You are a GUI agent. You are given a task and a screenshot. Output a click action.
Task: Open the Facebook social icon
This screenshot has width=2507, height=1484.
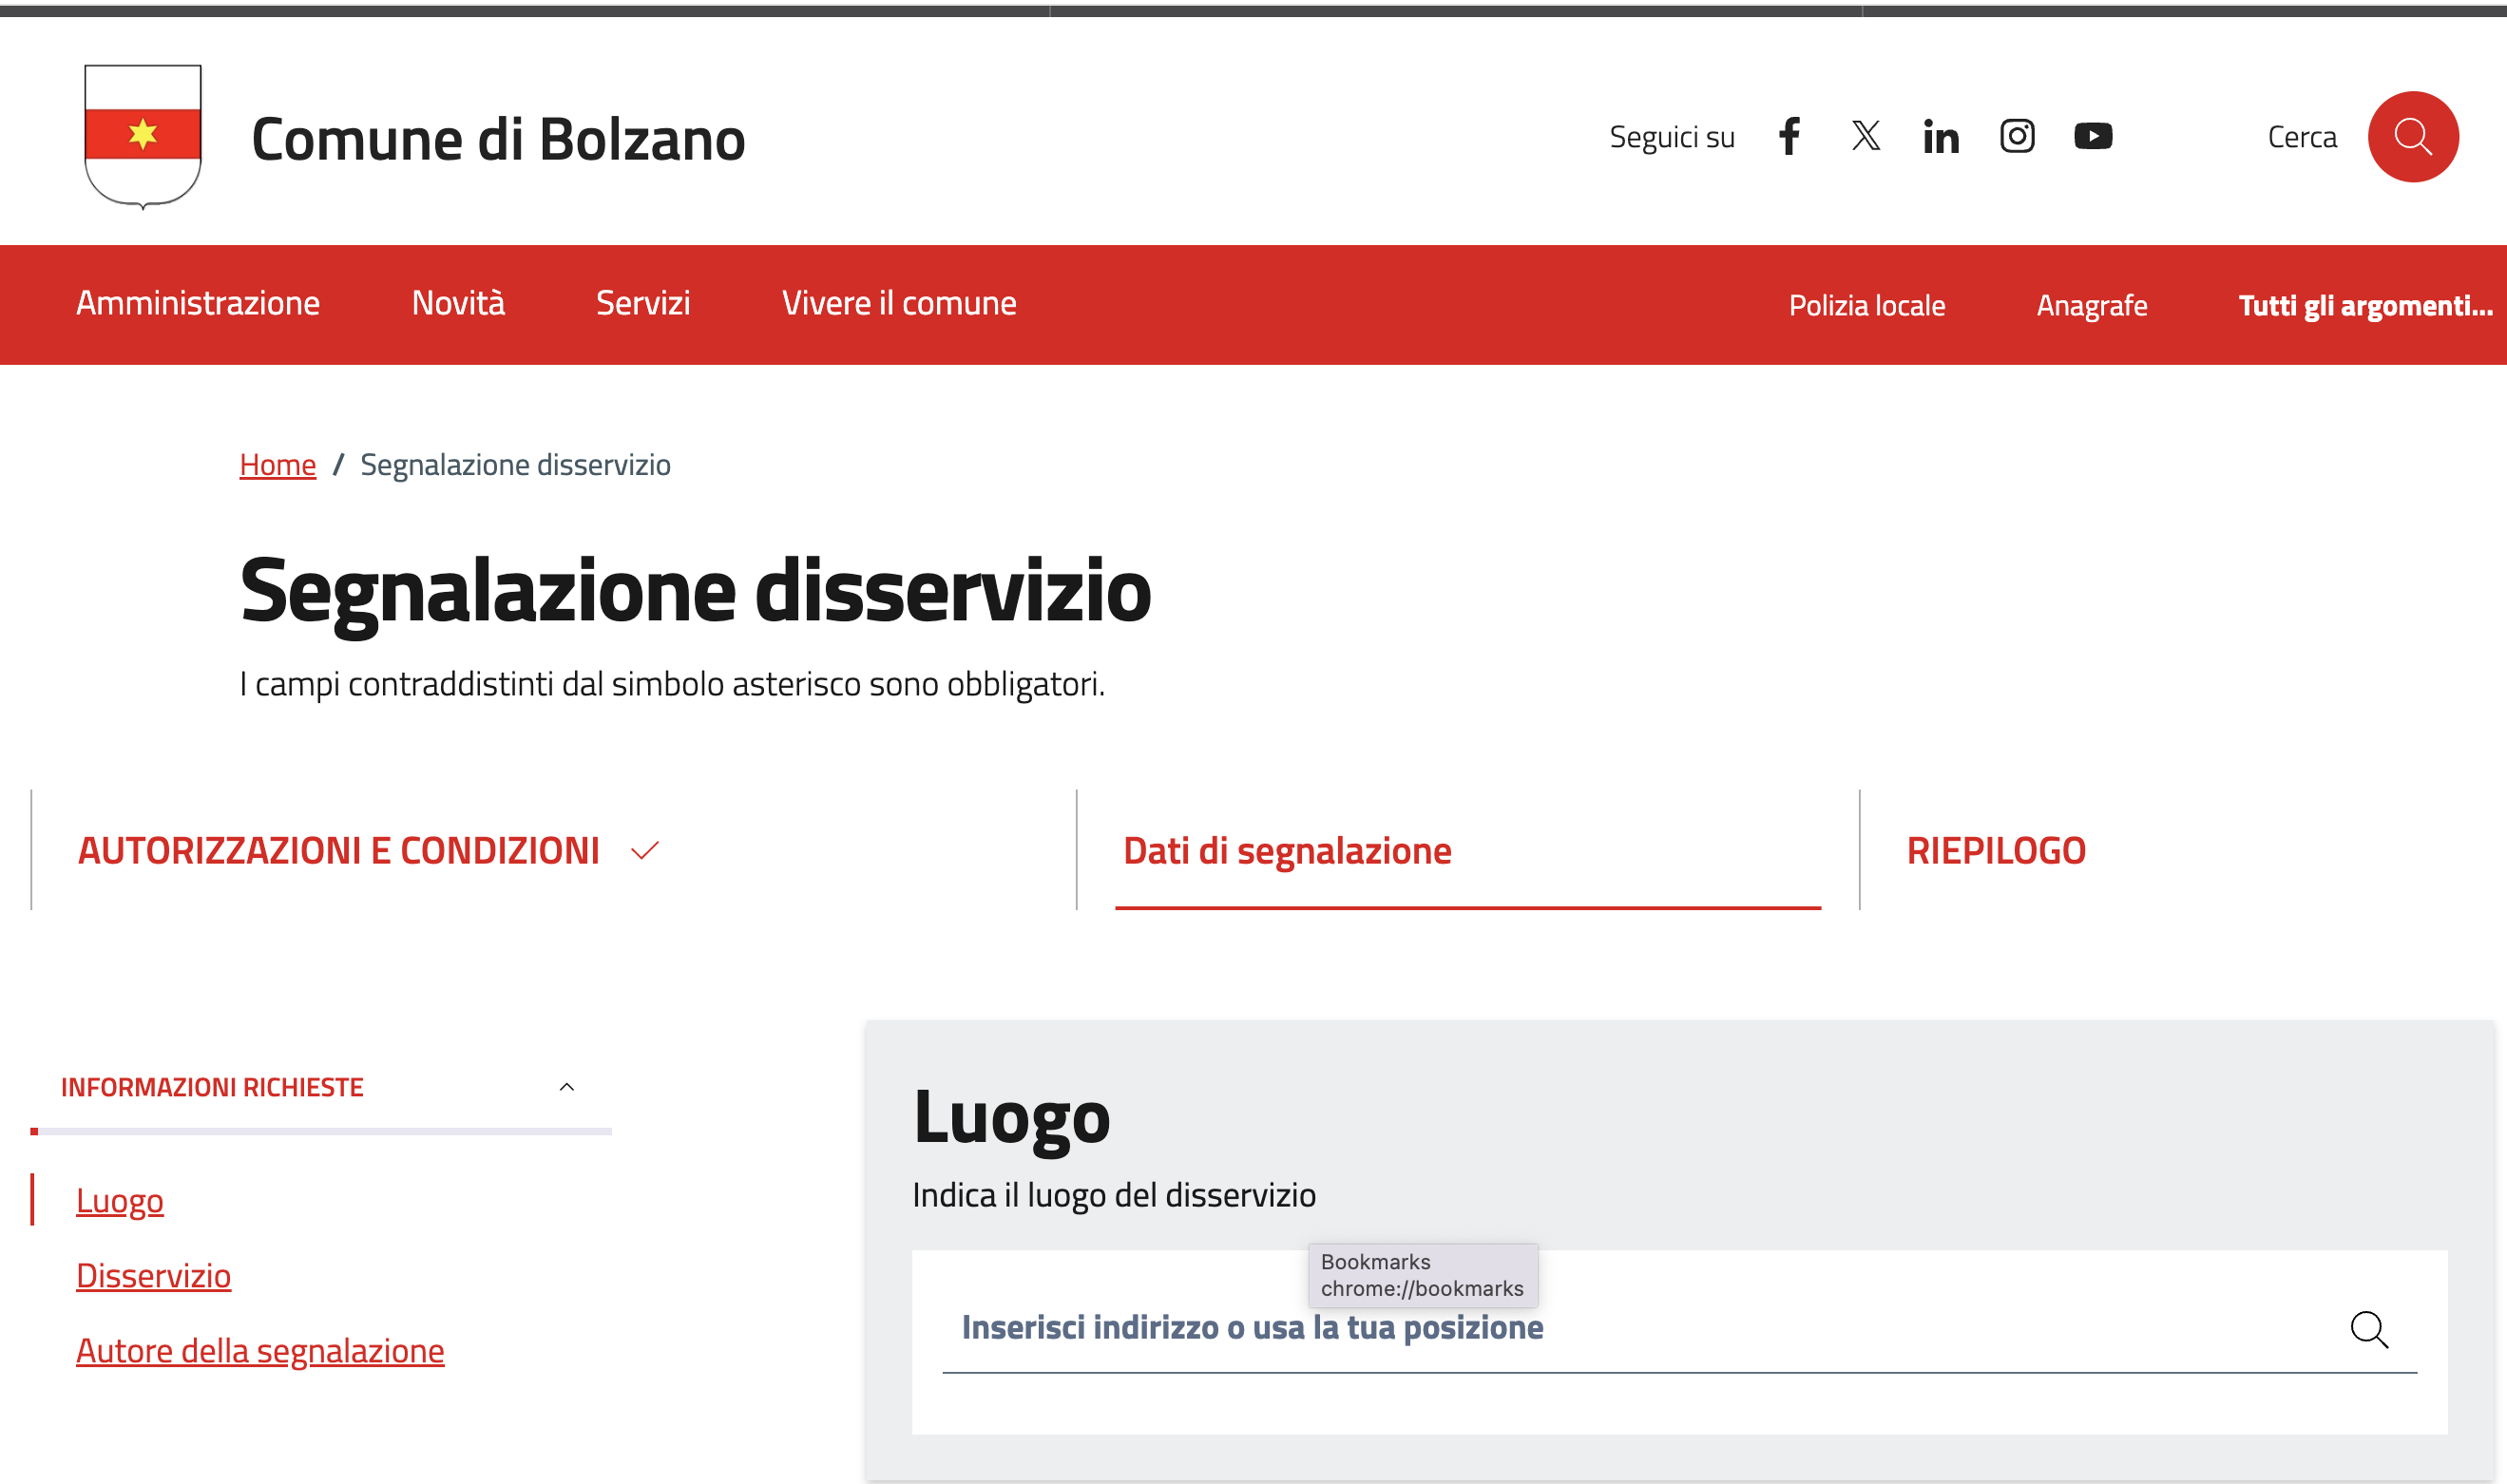[1790, 136]
